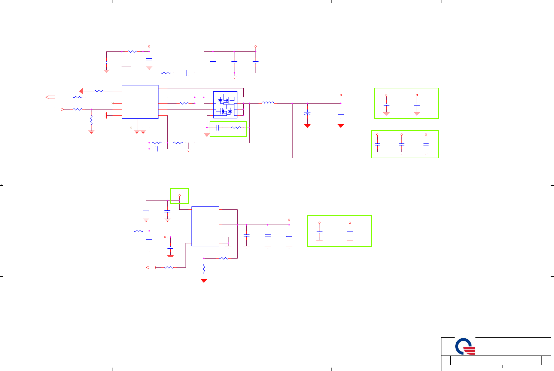Select the inductor coil symbol
Viewport: 554px width, 371px height.
(x=268, y=103)
